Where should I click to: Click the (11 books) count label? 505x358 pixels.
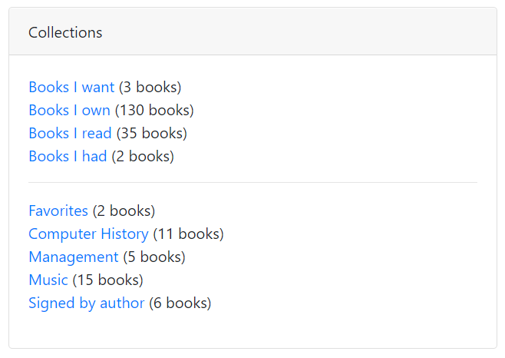(x=189, y=234)
